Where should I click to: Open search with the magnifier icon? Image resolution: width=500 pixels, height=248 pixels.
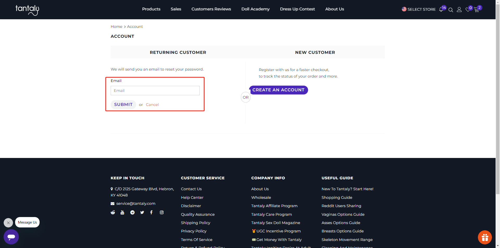pos(451,10)
